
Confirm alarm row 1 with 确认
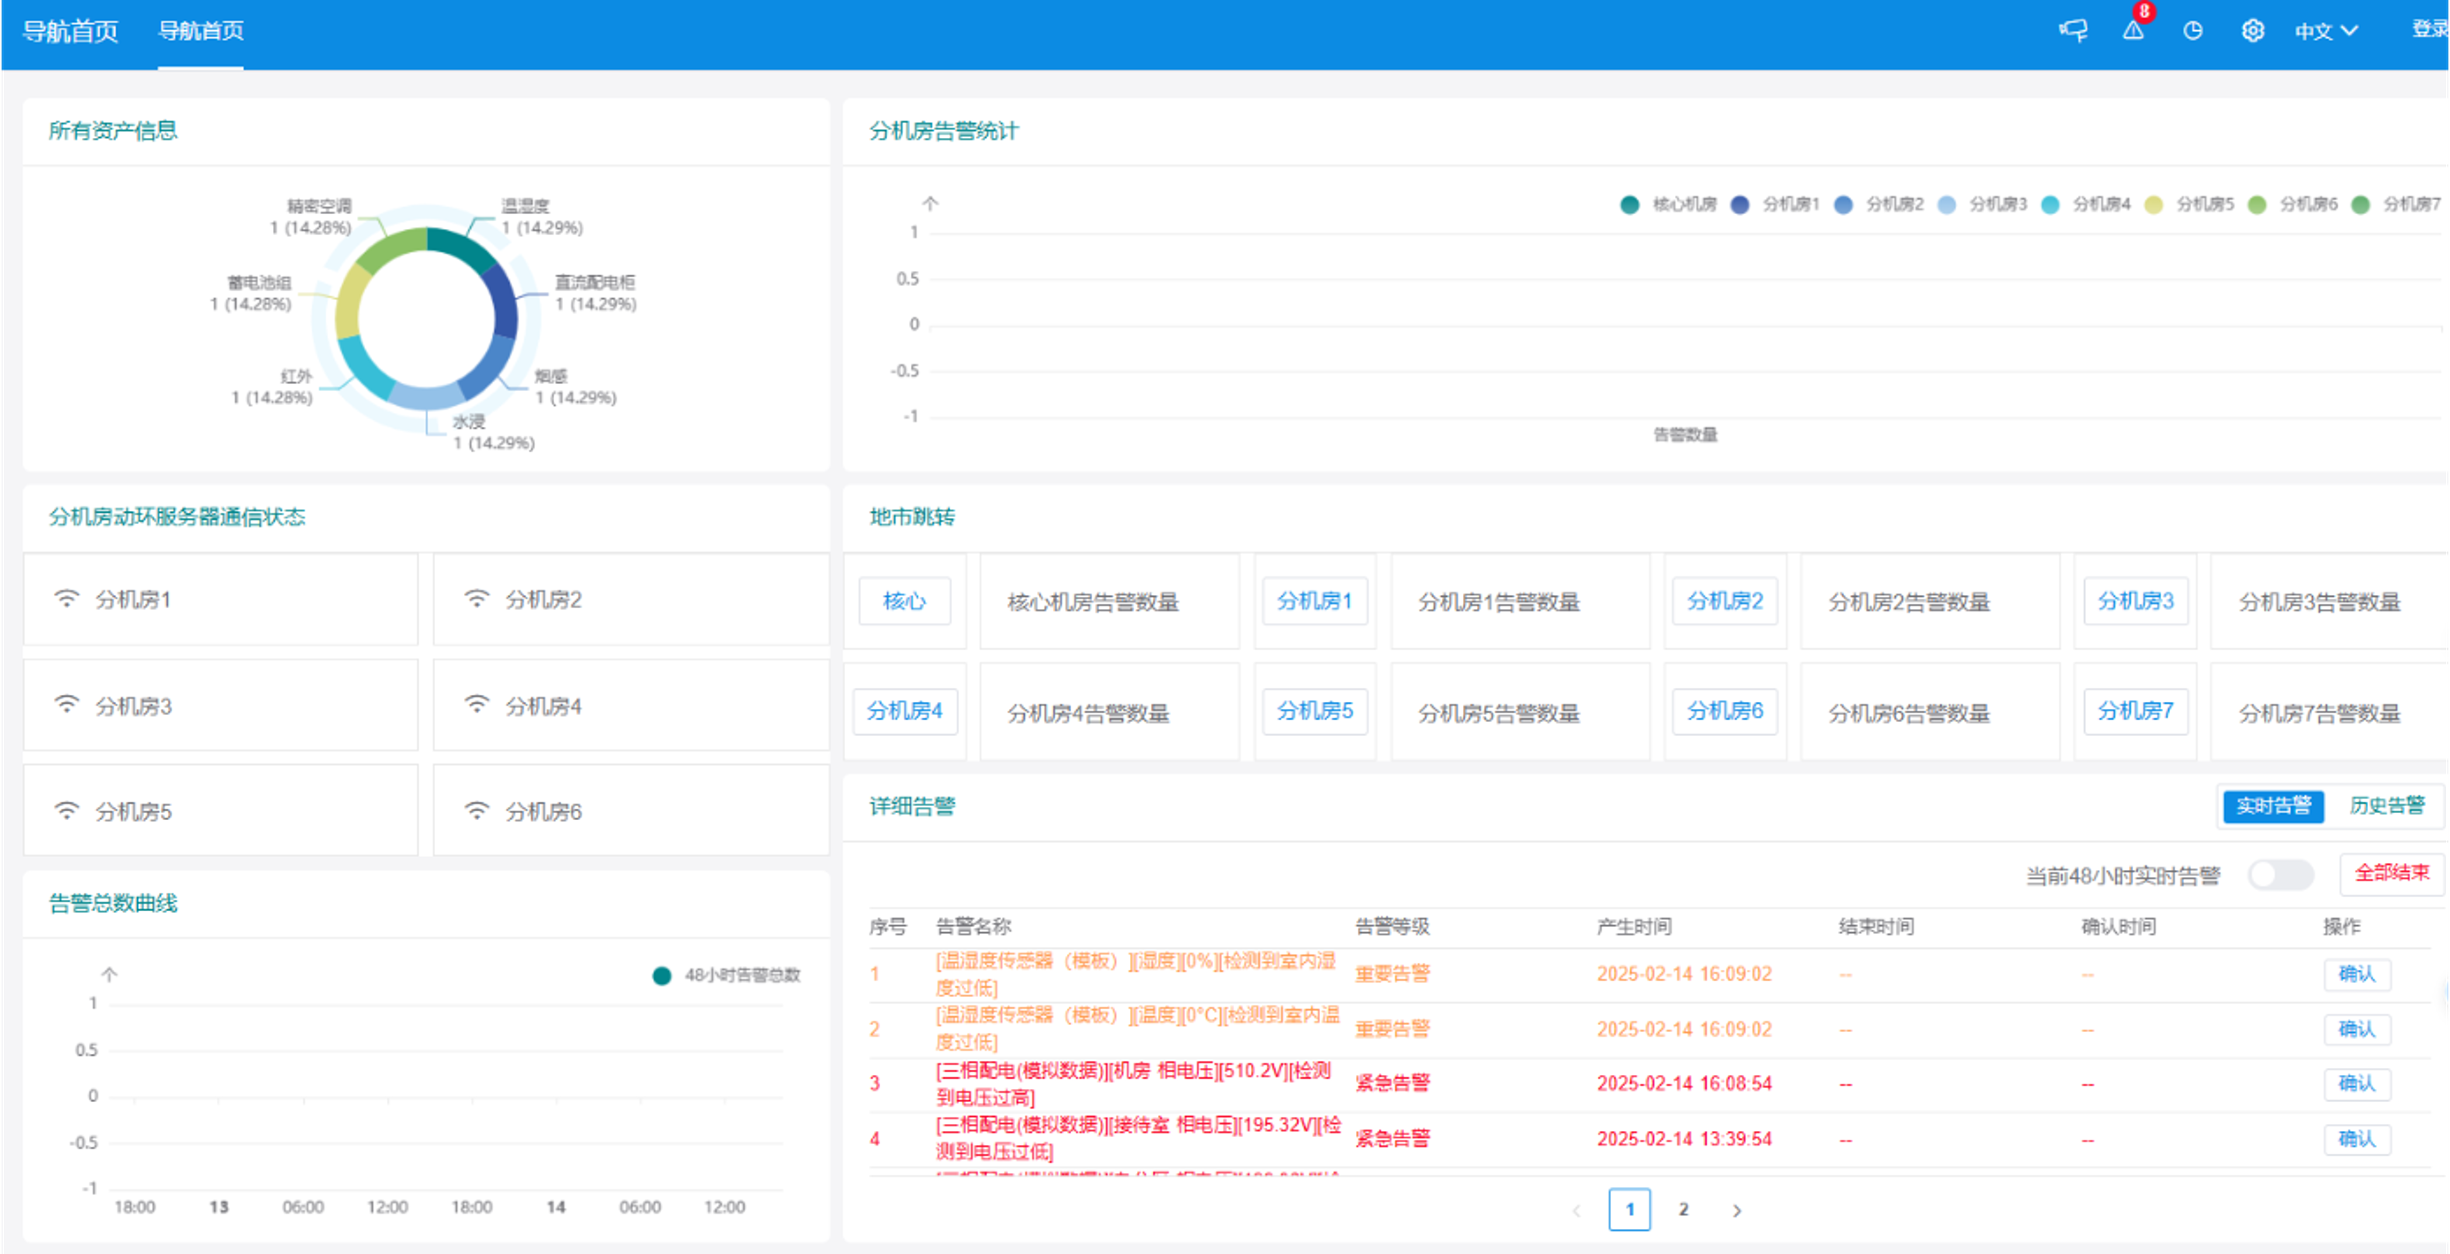(x=2357, y=974)
